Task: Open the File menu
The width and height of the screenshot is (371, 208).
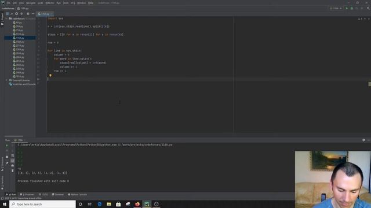Action: 9,3
